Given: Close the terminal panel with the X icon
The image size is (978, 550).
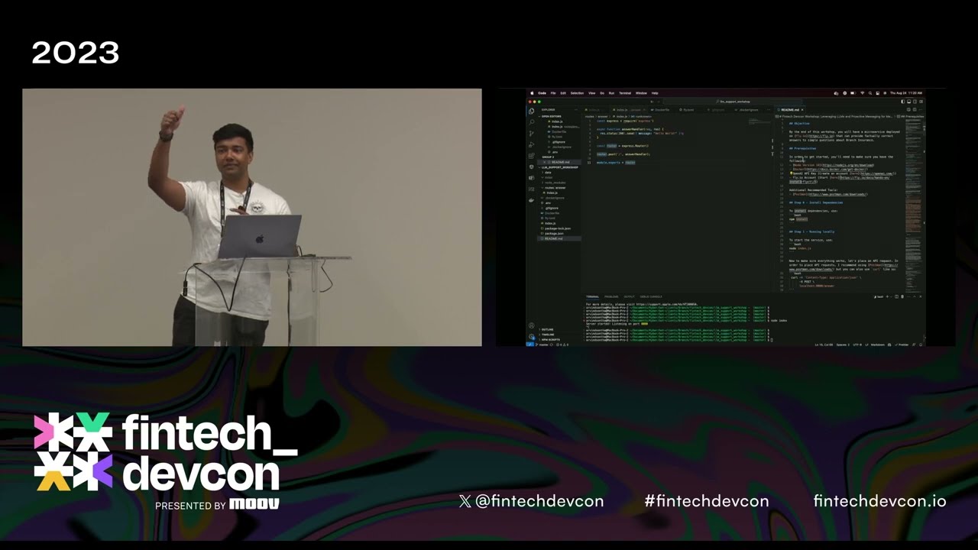Looking at the screenshot, I should click(x=921, y=296).
